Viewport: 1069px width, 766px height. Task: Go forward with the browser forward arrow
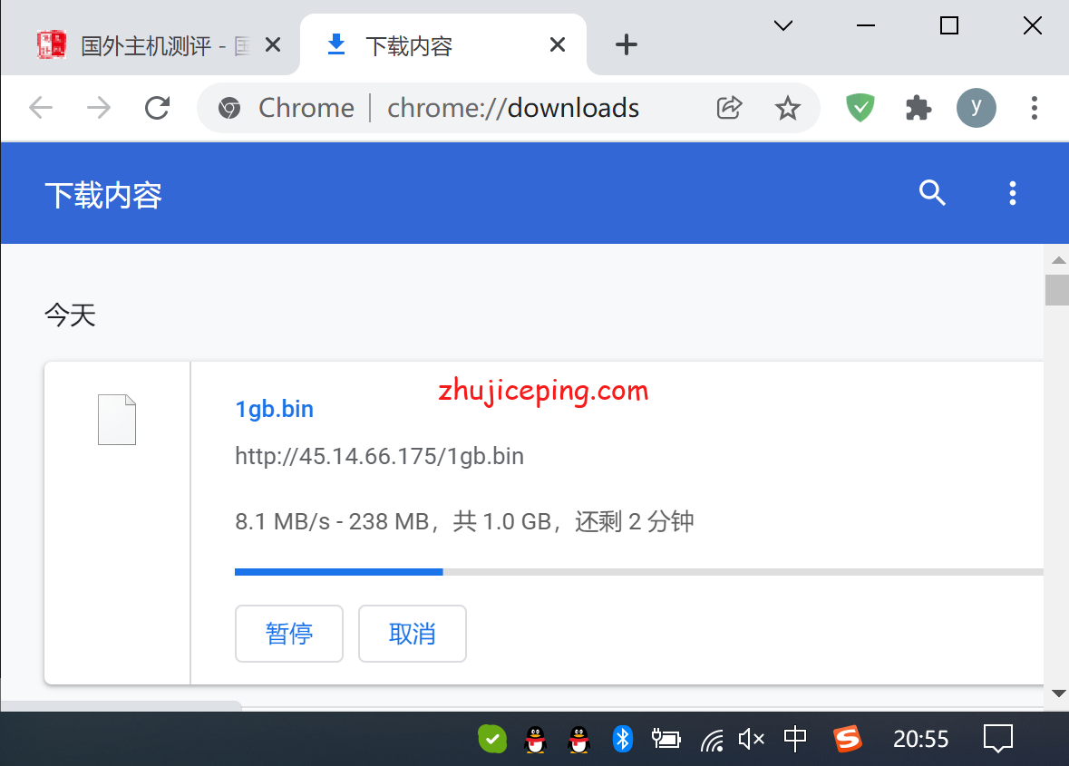click(x=99, y=108)
